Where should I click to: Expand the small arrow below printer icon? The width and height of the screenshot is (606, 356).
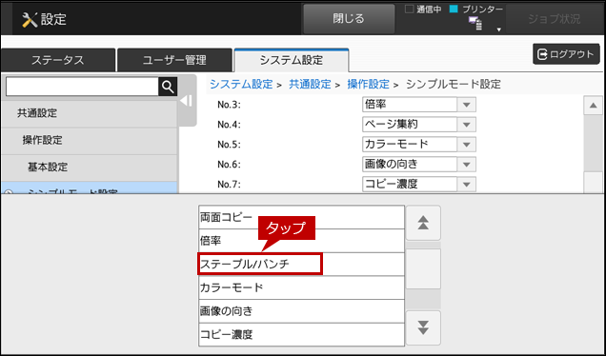click(x=499, y=30)
